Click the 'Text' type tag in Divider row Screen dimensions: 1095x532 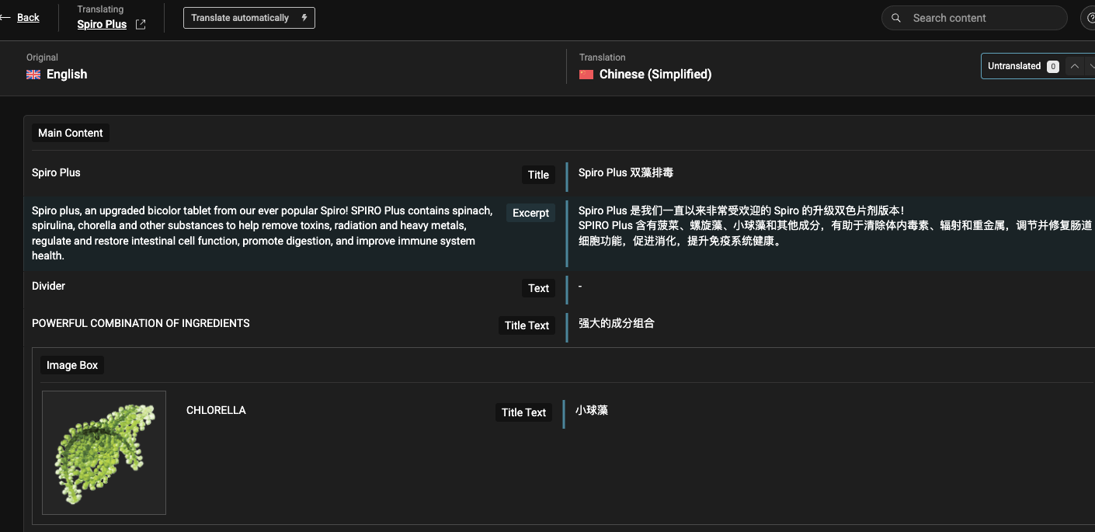point(538,288)
